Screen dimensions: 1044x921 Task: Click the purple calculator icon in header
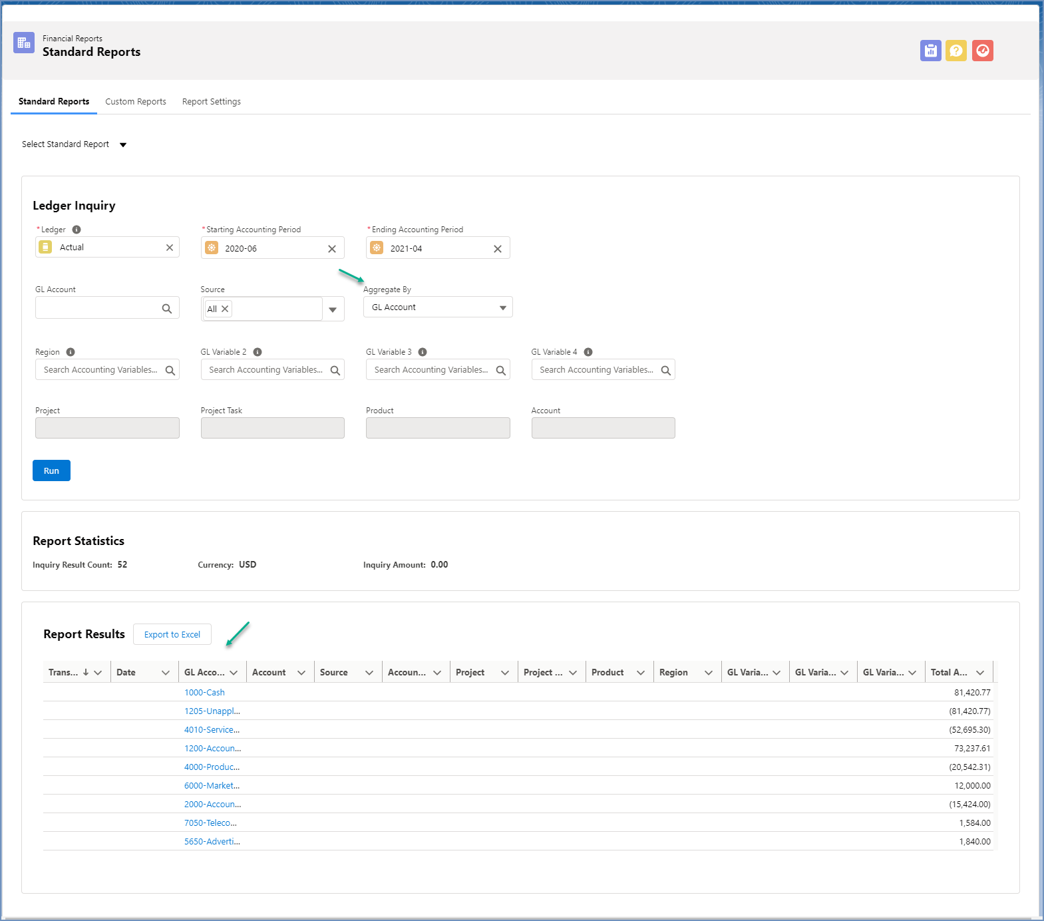pyautogui.click(x=930, y=51)
